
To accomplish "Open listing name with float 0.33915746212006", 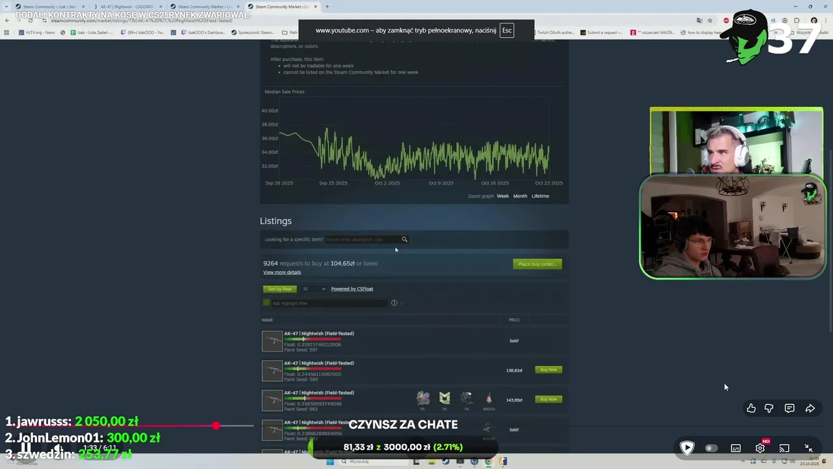I will coord(319,334).
